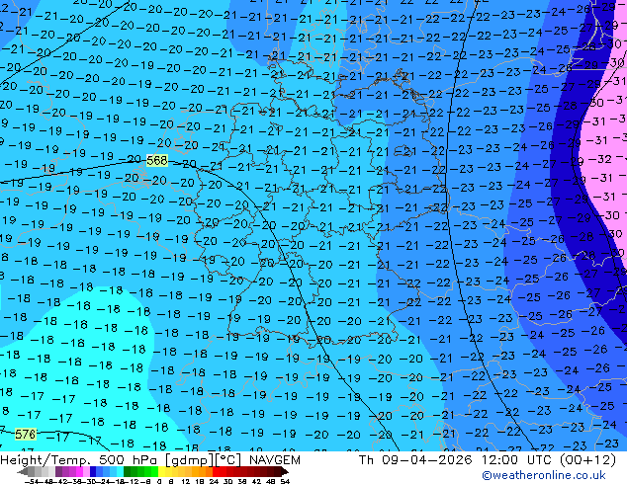The width and height of the screenshot is (627, 484).
Task: Select the yellow legend swatch at 0
Action: tap(161, 471)
